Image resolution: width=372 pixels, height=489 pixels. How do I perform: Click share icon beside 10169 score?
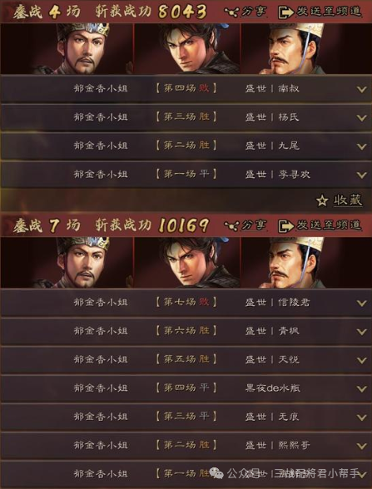[x=231, y=225]
